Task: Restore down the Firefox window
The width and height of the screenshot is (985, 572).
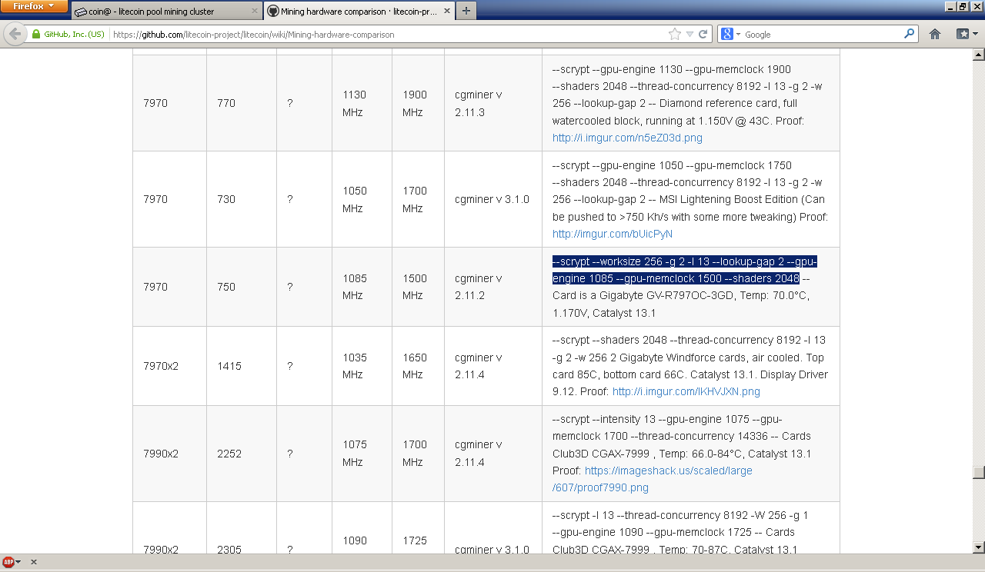Action: point(963,5)
